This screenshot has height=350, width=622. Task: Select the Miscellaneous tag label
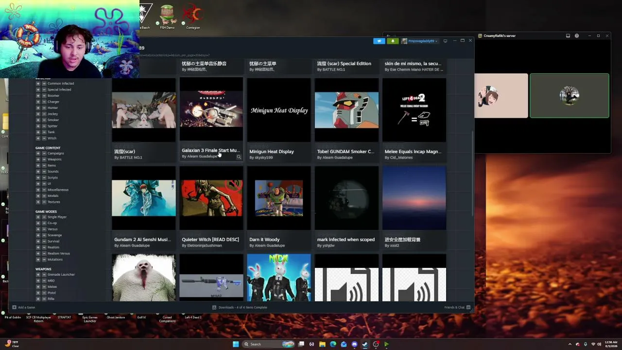tap(58, 190)
